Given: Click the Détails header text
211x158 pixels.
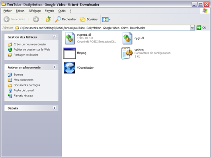Looking at the screenshot, I should (x=13, y=108).
